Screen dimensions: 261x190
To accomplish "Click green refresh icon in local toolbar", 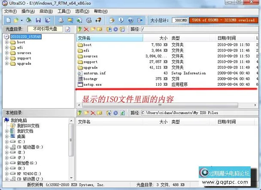I will click(122, 113).
